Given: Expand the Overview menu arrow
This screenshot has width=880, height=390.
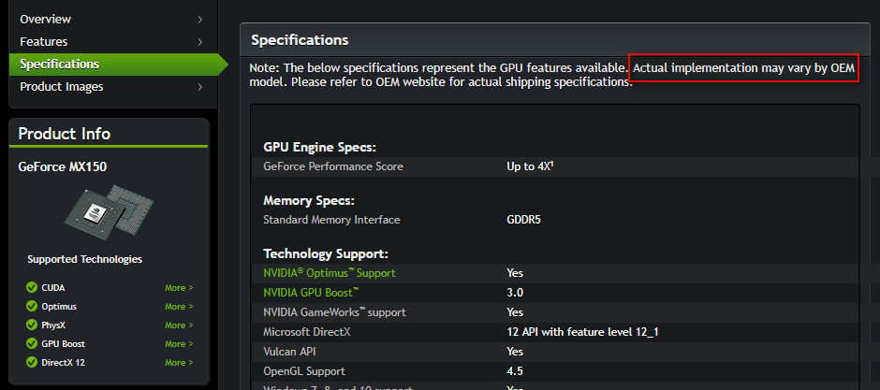Looking at the screenshot, I should [x=200, y=20].
